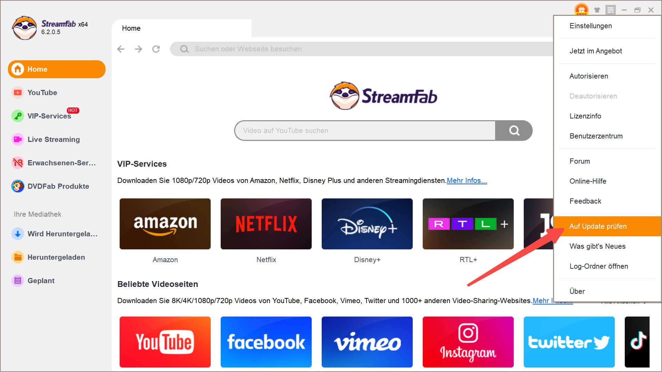Click the Geplant schedule icon
Image resolution: width=662 pixels, height=372 pixels.
point(18,281)
